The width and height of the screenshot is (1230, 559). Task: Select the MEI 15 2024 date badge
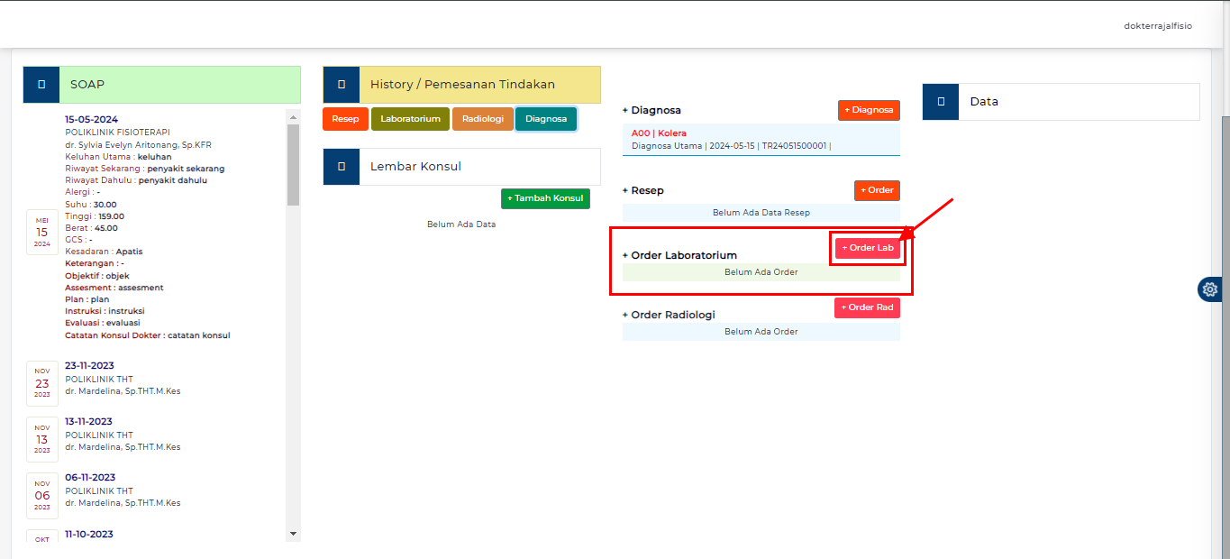(42, 232)
